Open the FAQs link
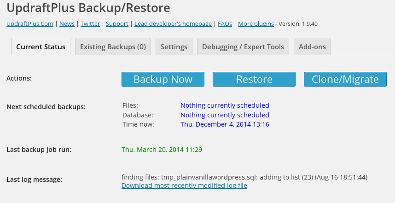The image size is (395, 203). click(225, 23)
